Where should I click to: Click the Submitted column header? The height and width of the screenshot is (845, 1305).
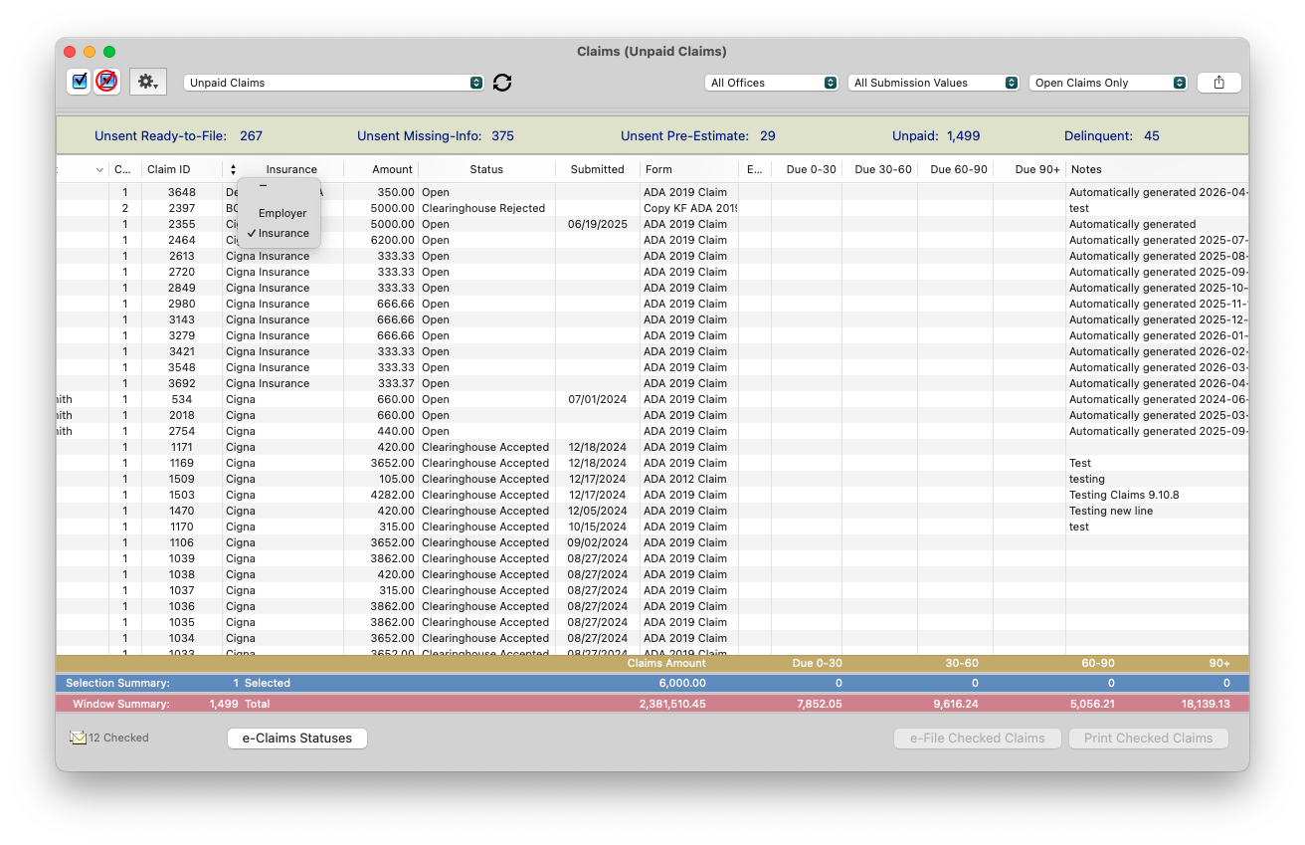click(598, 169)
